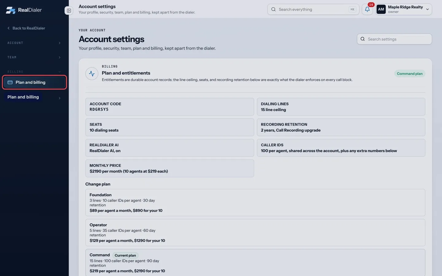
Task: Focus the Search everything field
Action: point(313,9)
